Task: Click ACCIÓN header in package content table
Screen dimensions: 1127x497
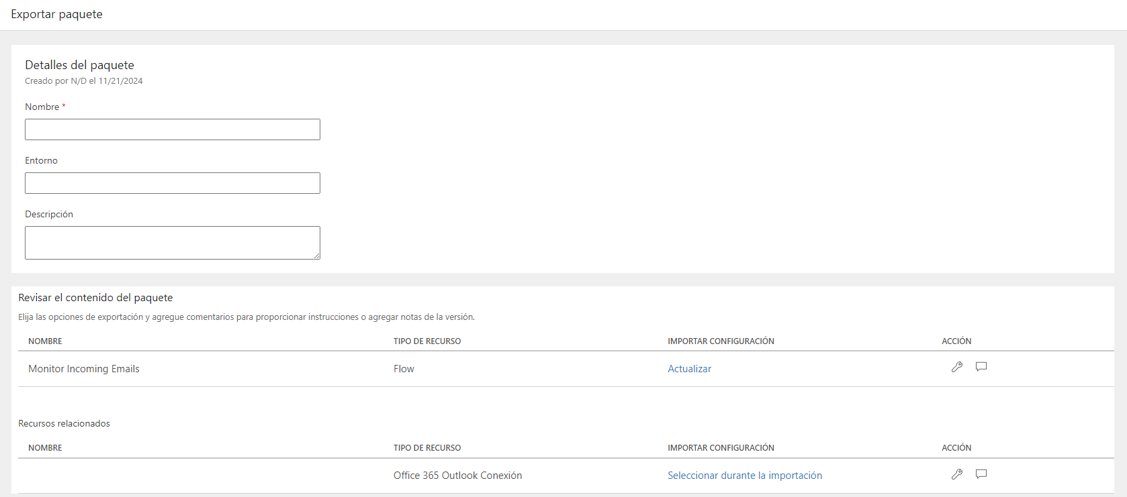Action: (956, 341)
